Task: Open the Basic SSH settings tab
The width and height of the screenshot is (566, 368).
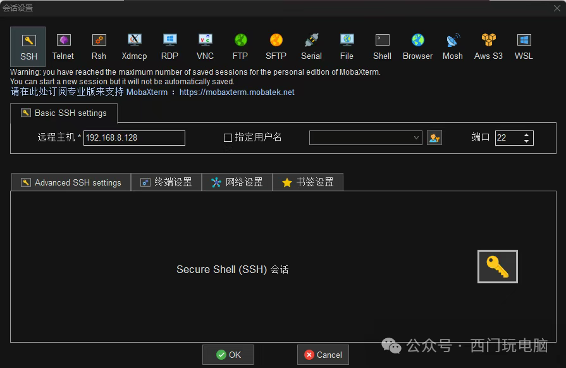Action: tap(64, 113)
